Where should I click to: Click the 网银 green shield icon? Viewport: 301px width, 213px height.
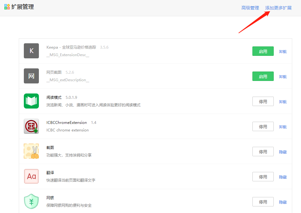[x=31, y=201]
